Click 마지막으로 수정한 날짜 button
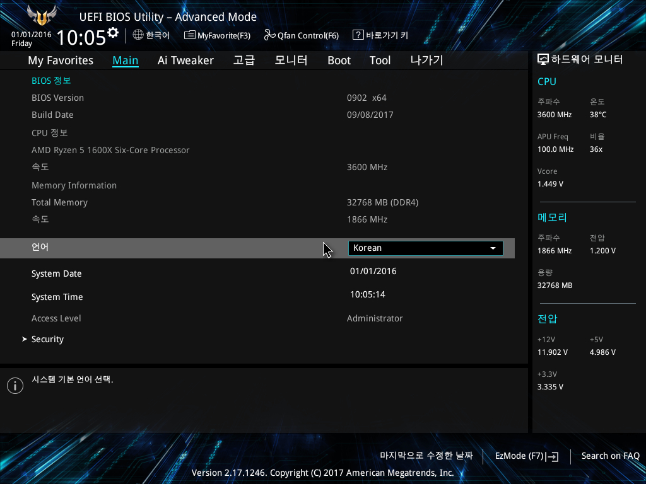This screenshot has height=484, width=646. (x=426, y=456)
